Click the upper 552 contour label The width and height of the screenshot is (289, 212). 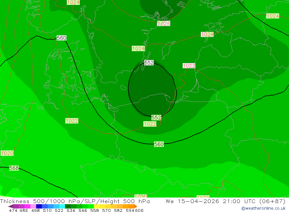click(x=149, y=62)
